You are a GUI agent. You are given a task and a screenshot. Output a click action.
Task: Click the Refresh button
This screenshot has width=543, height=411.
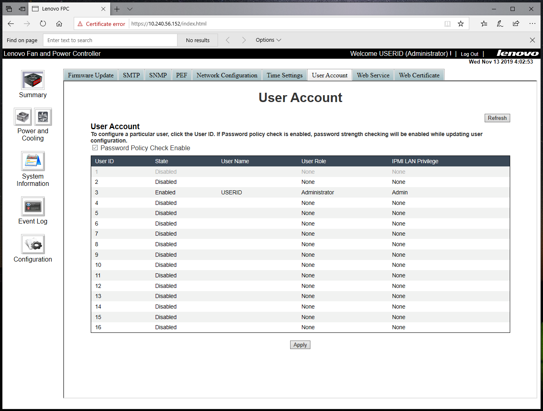click(497, 118)
